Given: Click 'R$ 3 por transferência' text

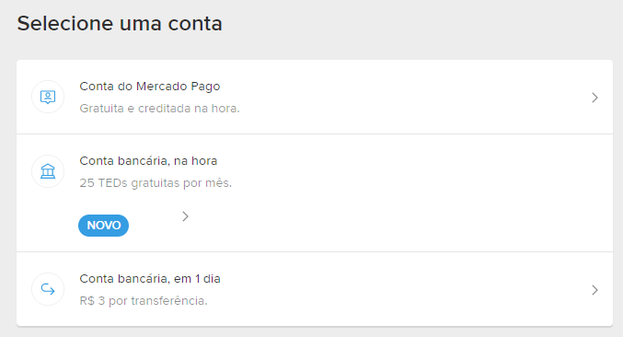Looking at the screenshot, I should click(144, 301).
